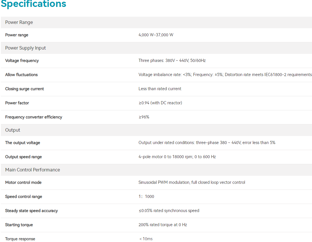Click the Output speed range label

pos(23,157)
